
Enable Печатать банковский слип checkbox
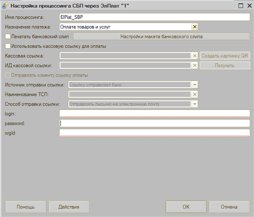(x=8, y=37)
